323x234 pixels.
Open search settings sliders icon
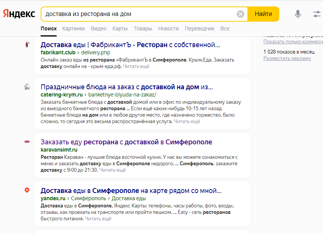tap(317, 14)
